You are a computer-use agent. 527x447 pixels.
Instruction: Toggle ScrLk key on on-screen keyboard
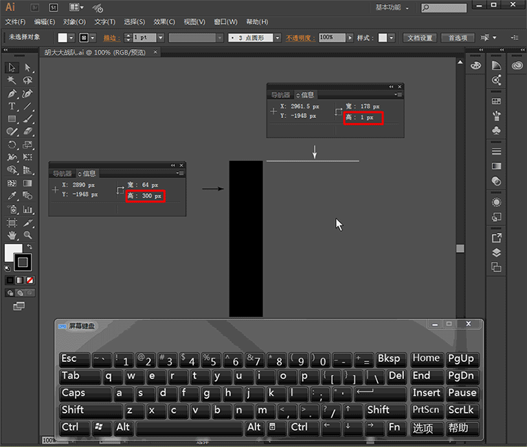point(461,411)
